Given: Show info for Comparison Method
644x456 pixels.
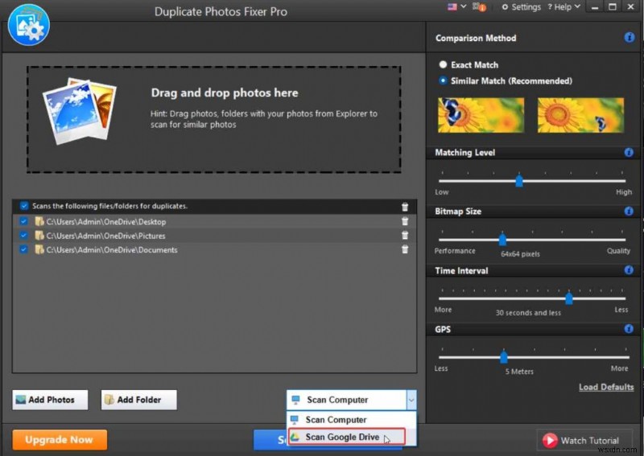Looking at the screenshot, I should point(629,38).
